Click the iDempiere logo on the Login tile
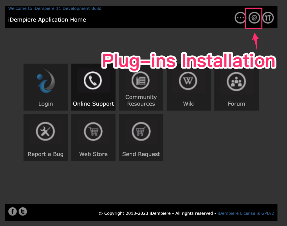Screen dimensions: 287x226 45,81
